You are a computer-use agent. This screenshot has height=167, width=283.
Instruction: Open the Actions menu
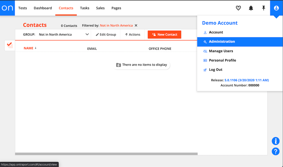pos(132,34)
